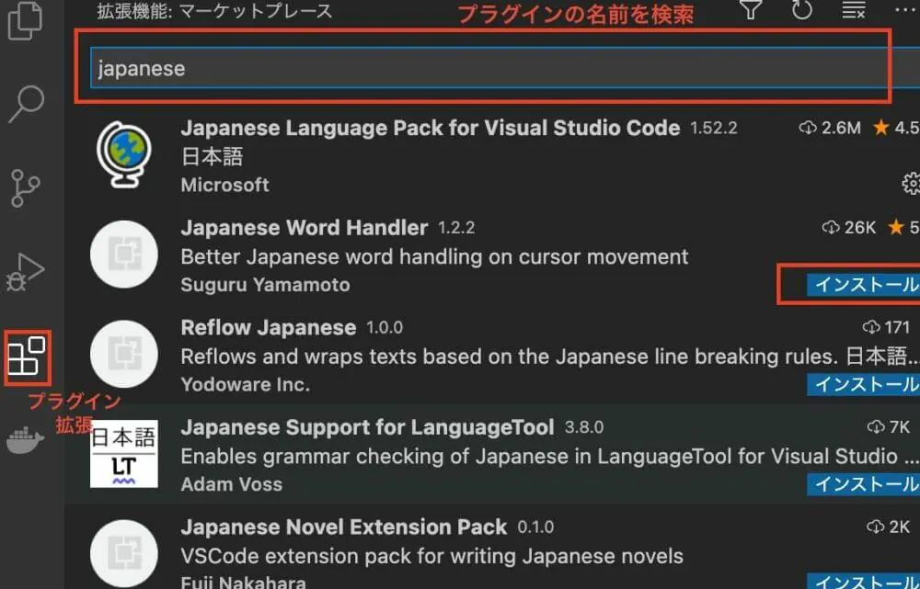Clear the extensions search results
Image resolution: width=920 pixels, height=589 pixels.
pos(853,11)
